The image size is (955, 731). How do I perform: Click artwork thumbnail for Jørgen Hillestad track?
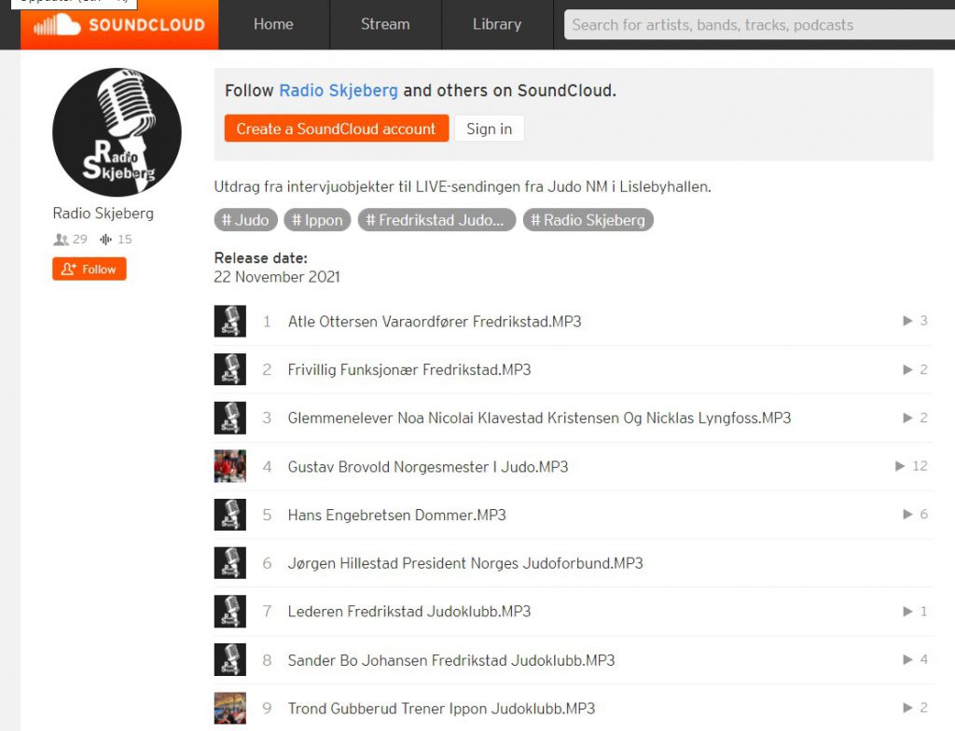[230, 563]
